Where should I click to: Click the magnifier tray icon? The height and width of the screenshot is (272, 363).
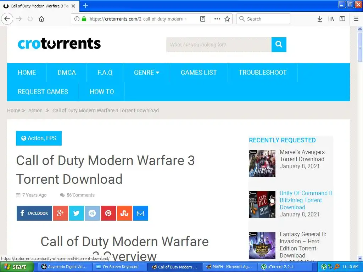point(337,267)
